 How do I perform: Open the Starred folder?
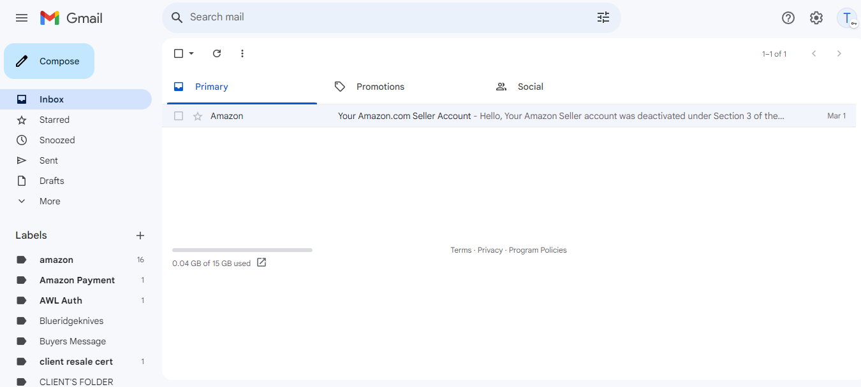[x=76, y=120]
